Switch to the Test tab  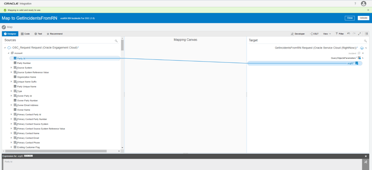pyautogui.click(x=38, y=34)
